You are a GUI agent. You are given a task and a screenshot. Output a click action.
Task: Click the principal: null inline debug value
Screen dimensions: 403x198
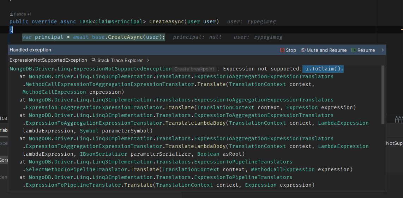[x=197, y=37]
